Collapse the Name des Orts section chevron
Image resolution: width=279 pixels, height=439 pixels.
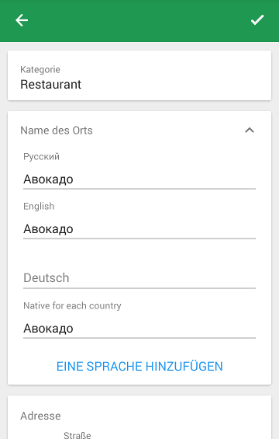tap(250, 131)
